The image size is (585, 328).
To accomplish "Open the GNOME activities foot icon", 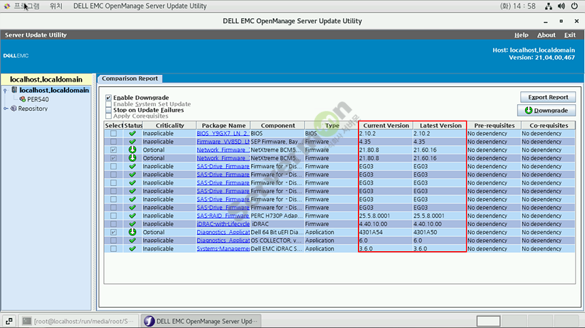I will click(x=7, y=6).
